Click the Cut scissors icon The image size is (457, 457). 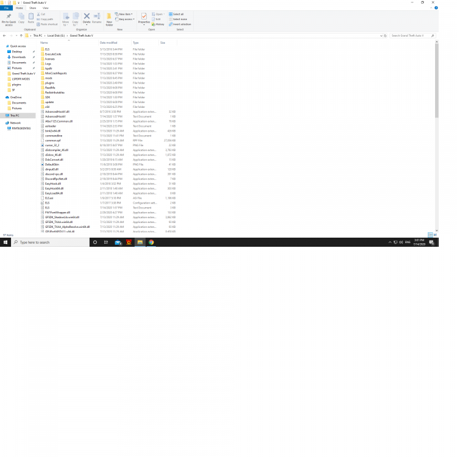click(38, 14)
